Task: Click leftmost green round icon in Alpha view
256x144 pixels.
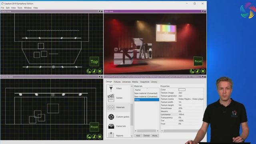Action: (x=89, y=71)
